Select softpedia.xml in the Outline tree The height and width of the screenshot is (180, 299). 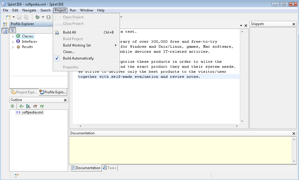pyautogui.click(x=30, y=112)
